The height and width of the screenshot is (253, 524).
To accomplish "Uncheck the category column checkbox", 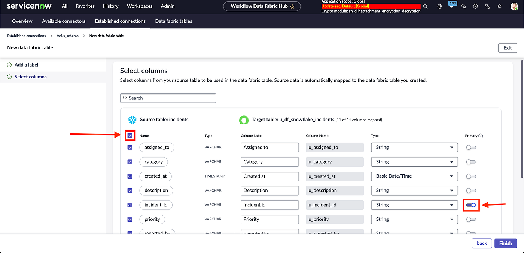I will tap(130, 162).
